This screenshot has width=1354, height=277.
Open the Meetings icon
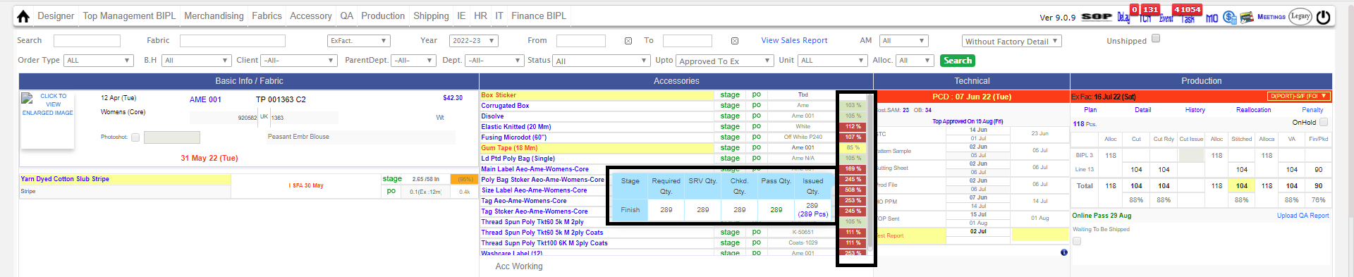pyautogui.click(x=1271, y=17)
